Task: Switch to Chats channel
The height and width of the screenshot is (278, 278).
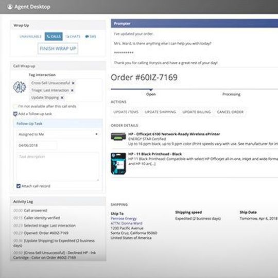Action: pos(73,37)
